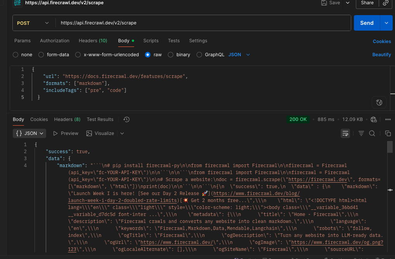Click the "markdown" key in response

coord(71,166)
